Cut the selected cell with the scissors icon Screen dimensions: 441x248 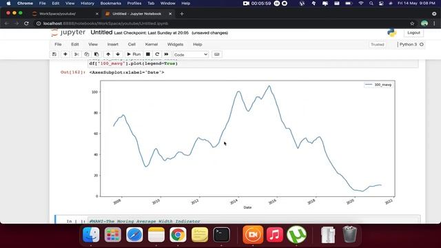[76, 54]
